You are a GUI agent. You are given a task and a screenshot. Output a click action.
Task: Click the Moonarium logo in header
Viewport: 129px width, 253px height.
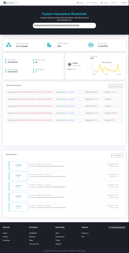10,3
